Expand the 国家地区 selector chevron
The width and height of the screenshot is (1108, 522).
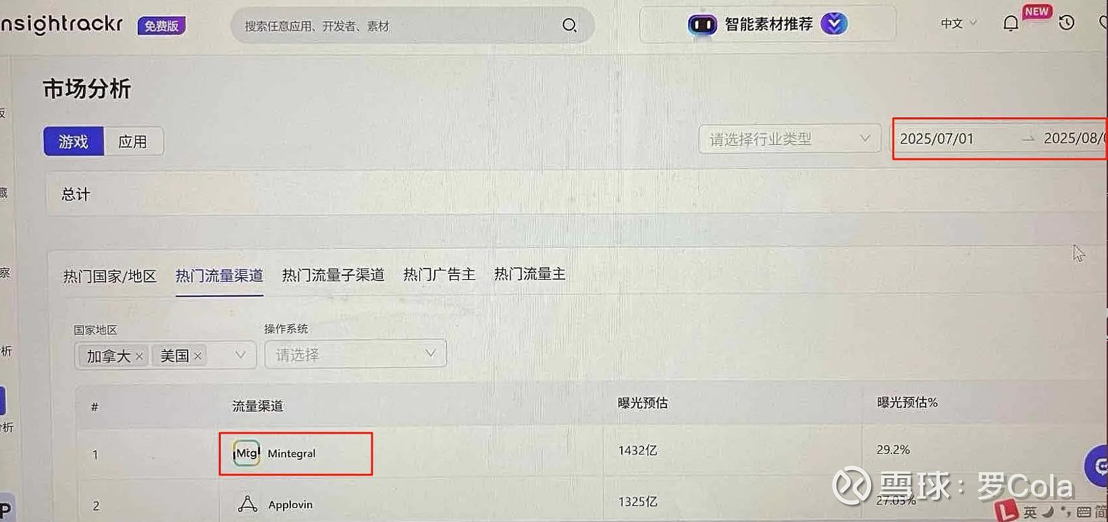[240, 355]
